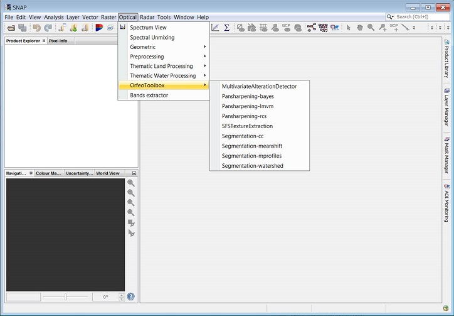This screenshot has height=316, width=454.
Task: Select Pansharpening-bayes
Action: point(260,96)
